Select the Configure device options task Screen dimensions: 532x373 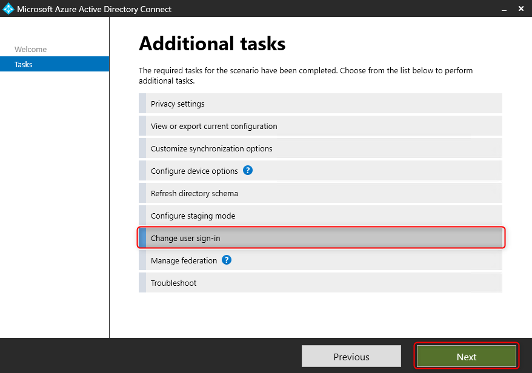[194, 170]
